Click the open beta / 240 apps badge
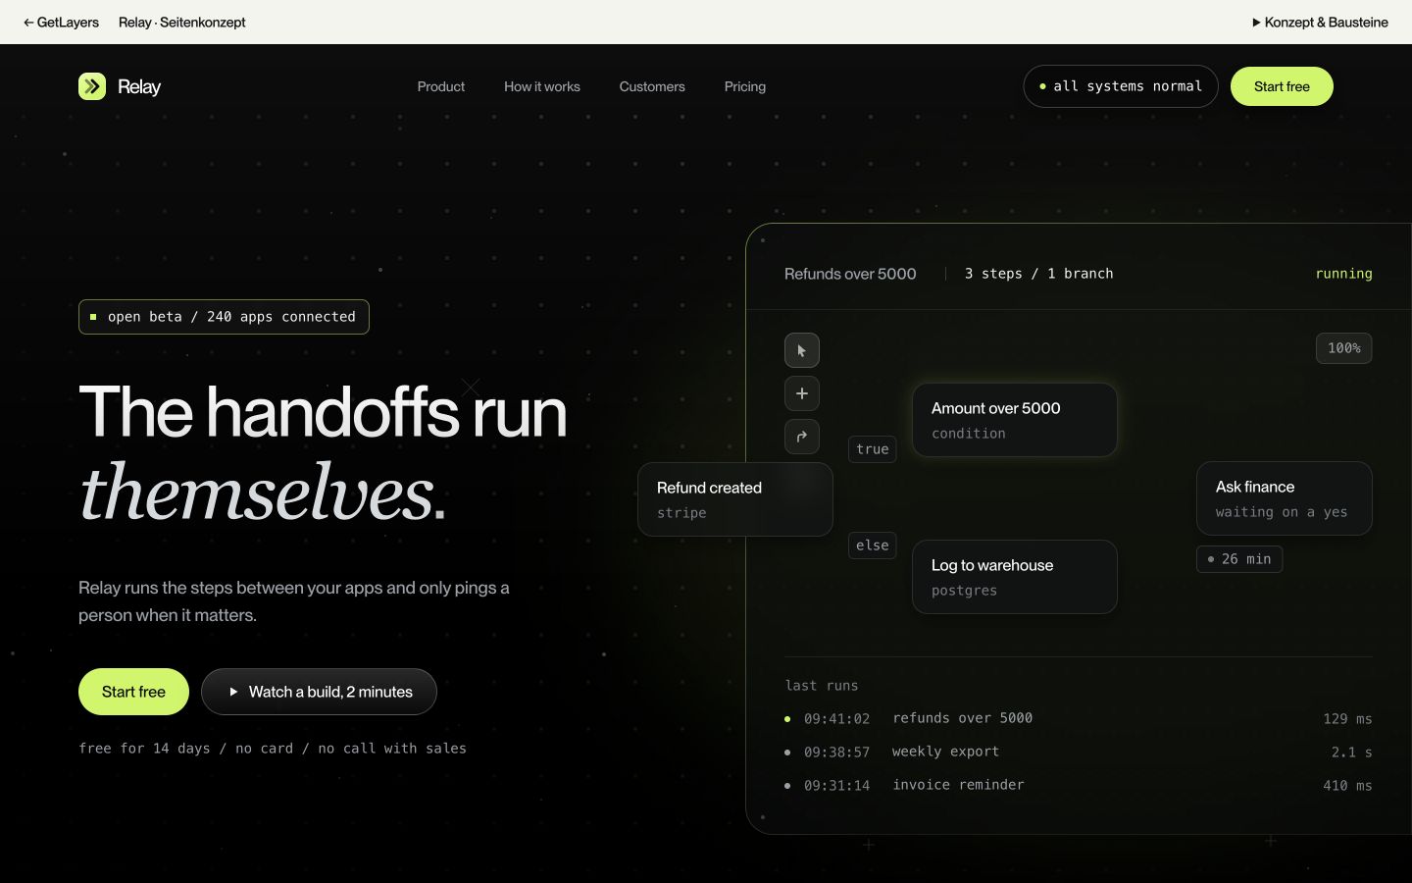Image resolution: width=1412 pixels, height=883 pixels. [x=224, y=317]
